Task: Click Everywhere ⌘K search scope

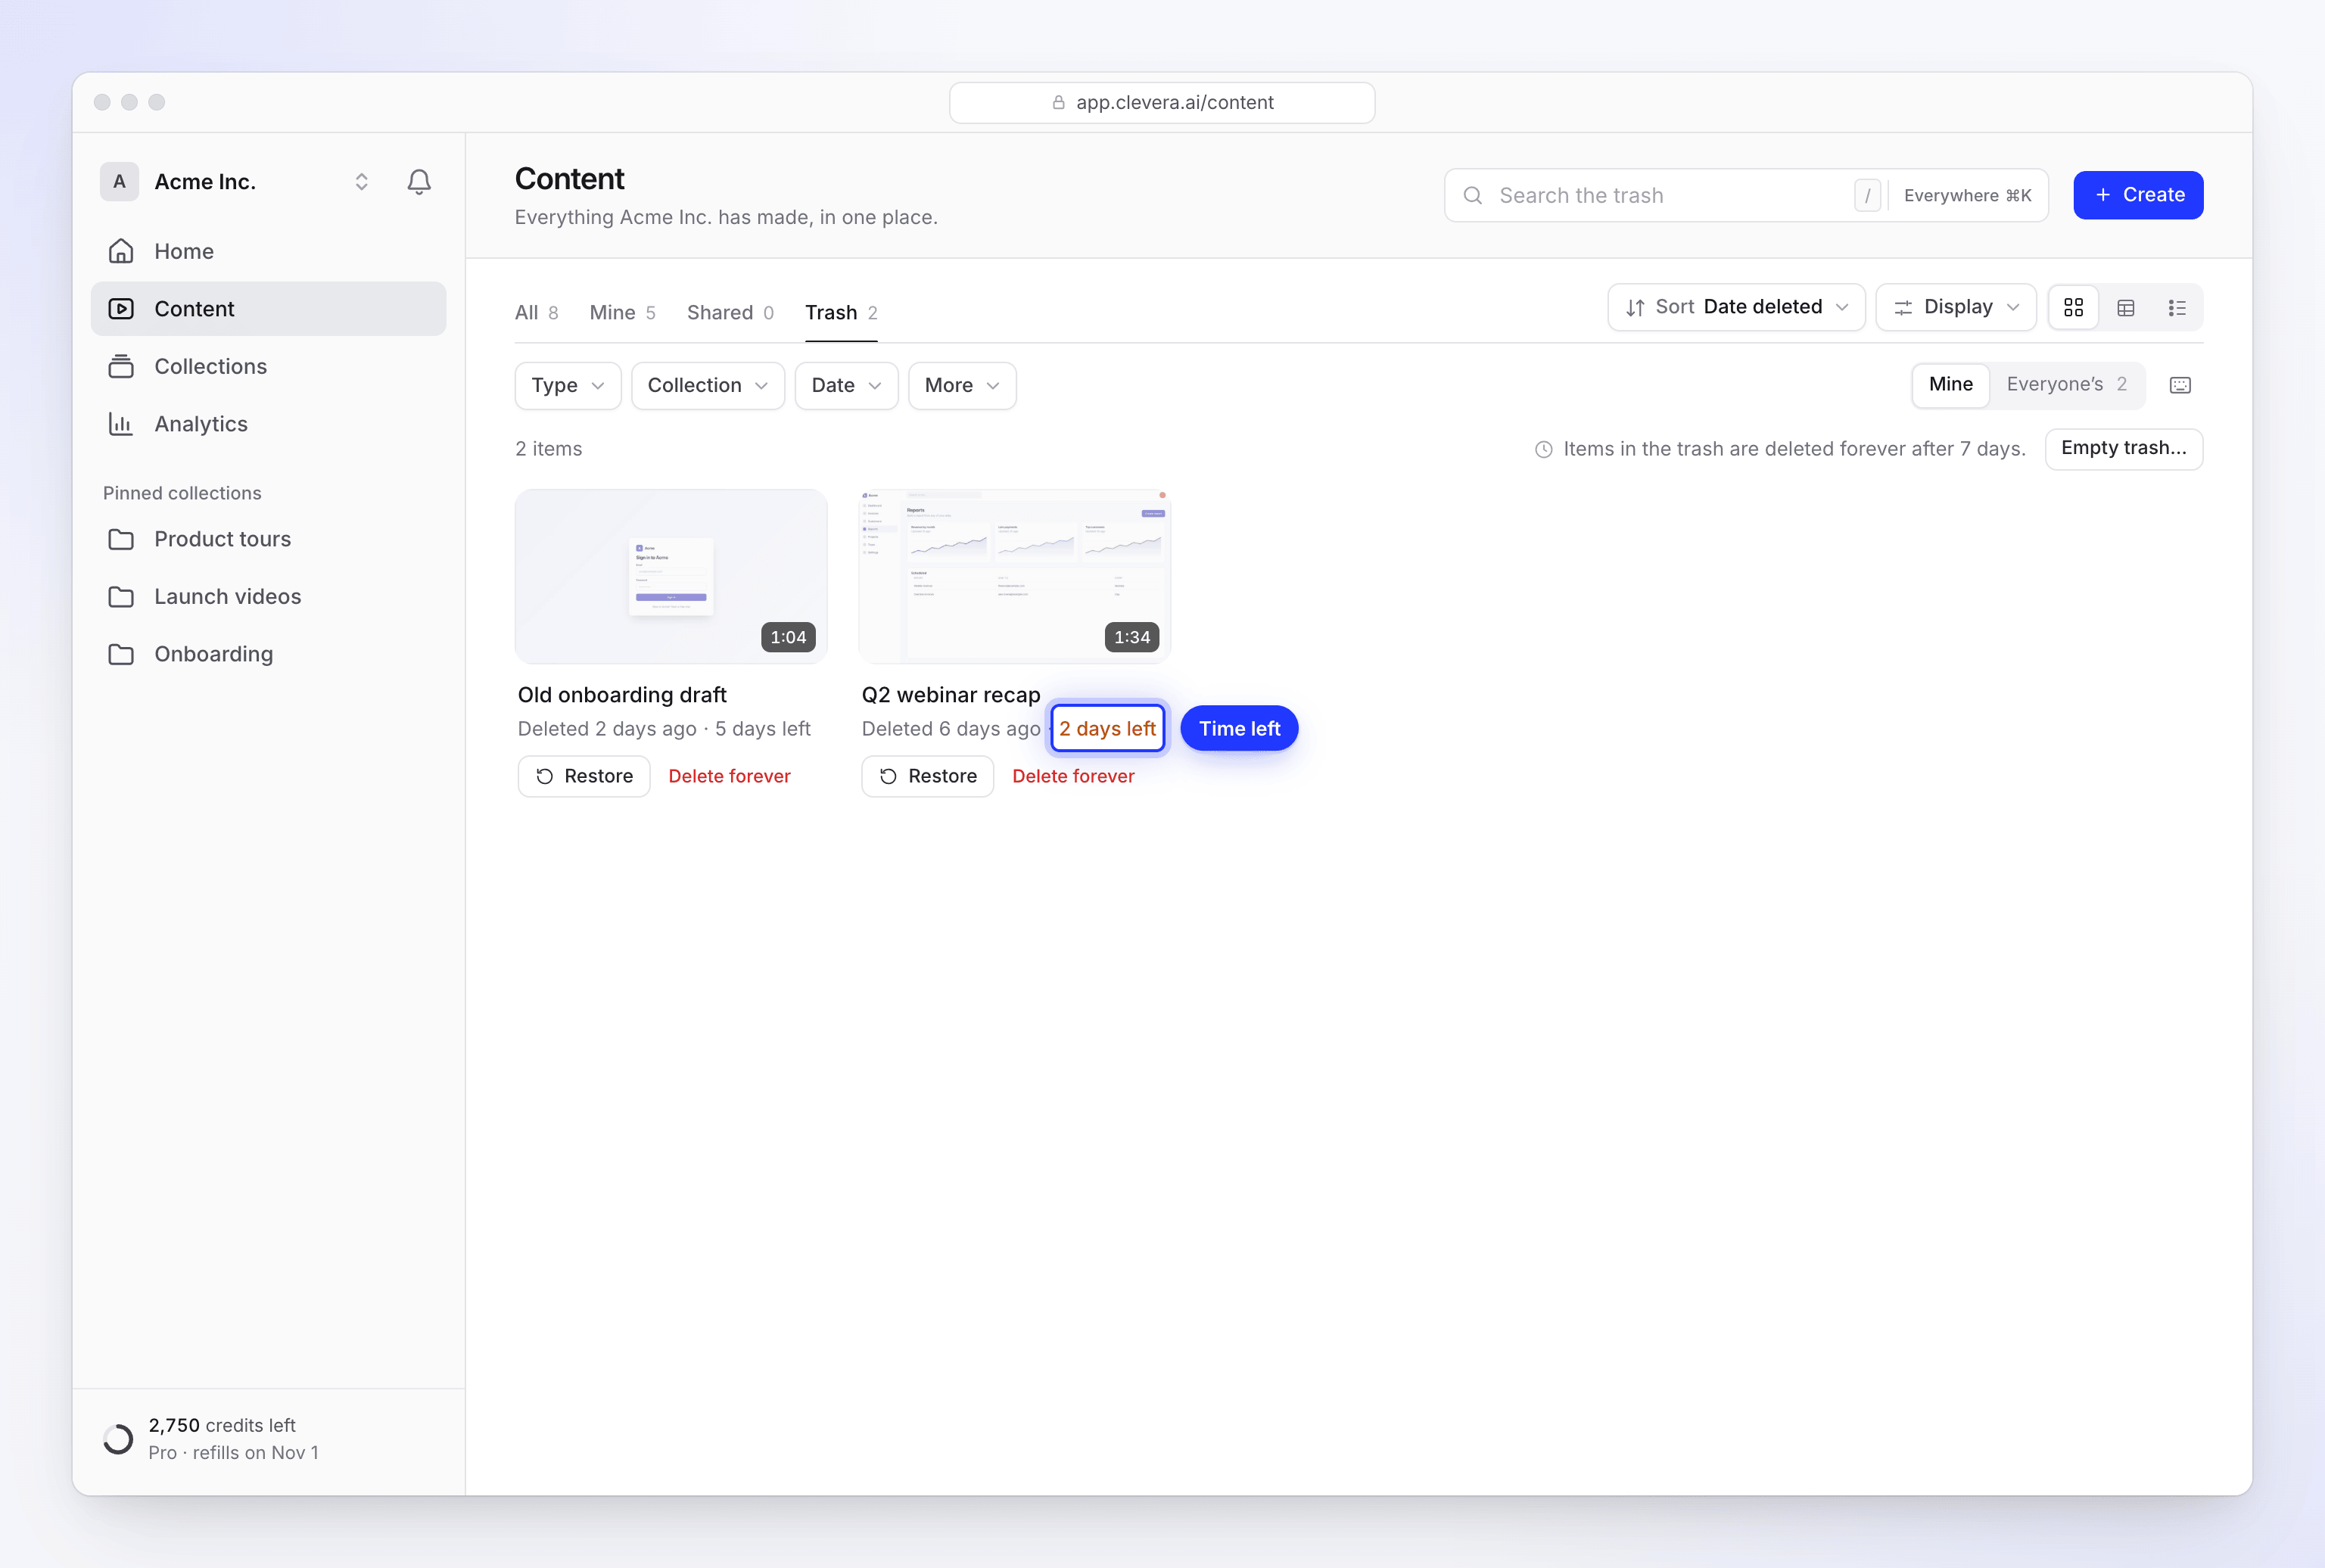Action: coord(1967,195)
